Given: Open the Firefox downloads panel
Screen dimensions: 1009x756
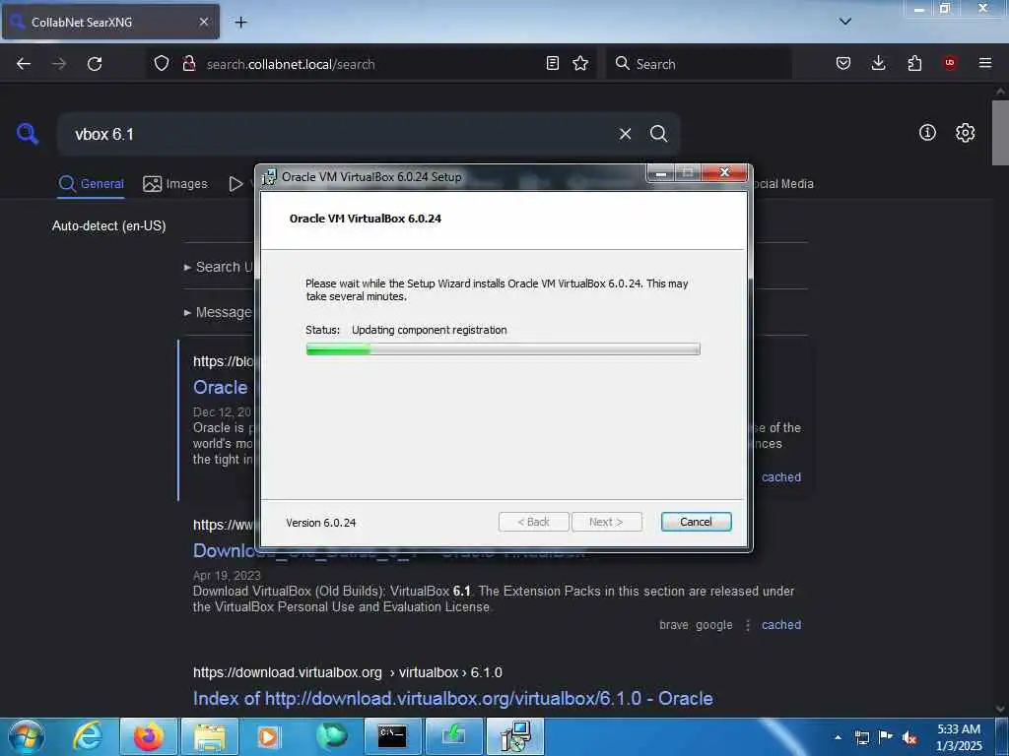Looking at the screenshot, I should coord(878,63).
